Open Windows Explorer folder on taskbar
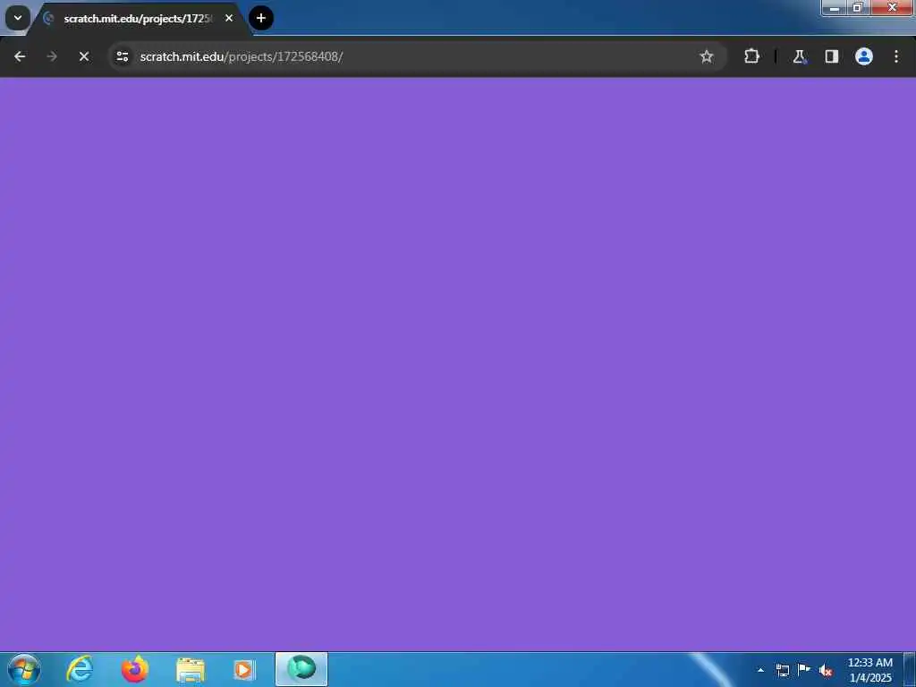Screen dimensions: 916x687 pyautogui.click(x=190, y=669)
